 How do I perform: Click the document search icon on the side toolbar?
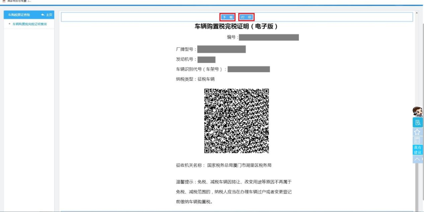pos(417,122)
